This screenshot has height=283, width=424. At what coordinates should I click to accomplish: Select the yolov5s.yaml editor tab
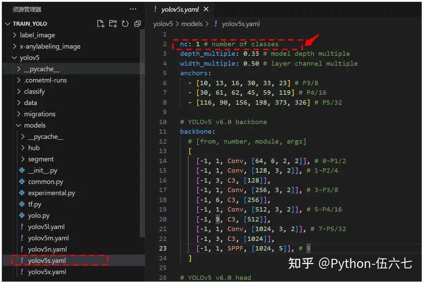[x=180, y=10]
